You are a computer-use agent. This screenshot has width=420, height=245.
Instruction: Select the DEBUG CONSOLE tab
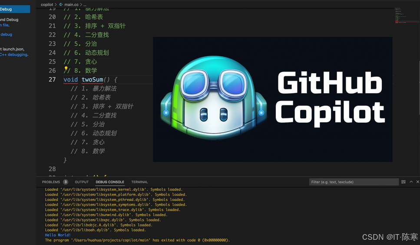pos(110,182)
